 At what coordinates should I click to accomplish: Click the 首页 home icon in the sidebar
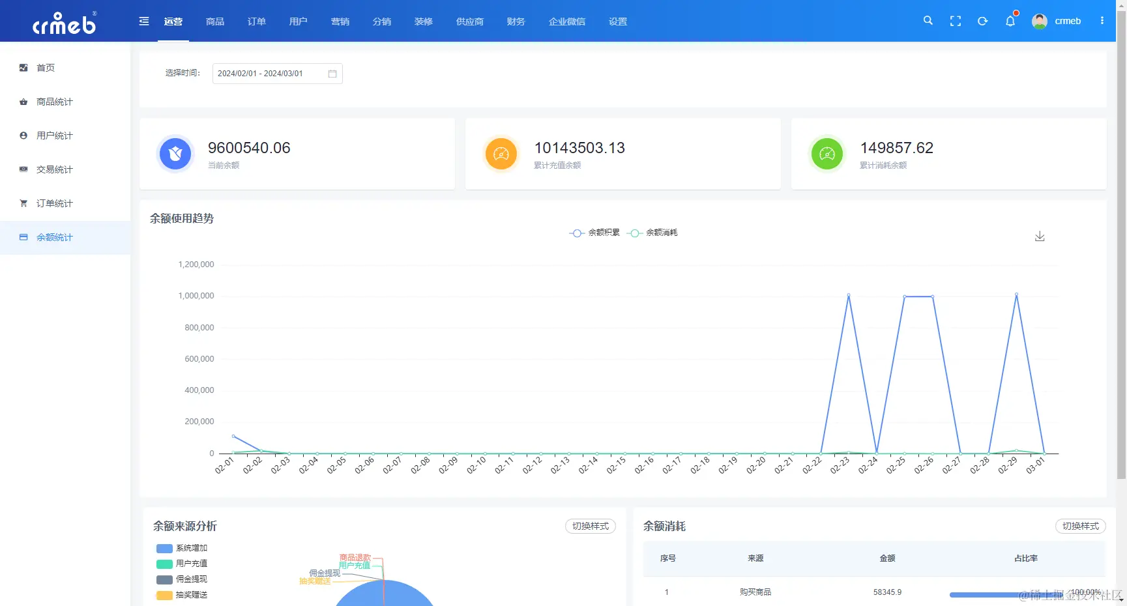[x=23, y=68]
